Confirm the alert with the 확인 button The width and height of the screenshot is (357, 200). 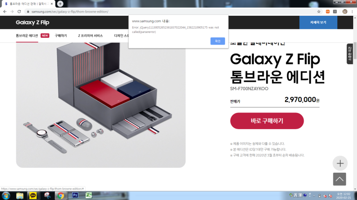point(218,41)
